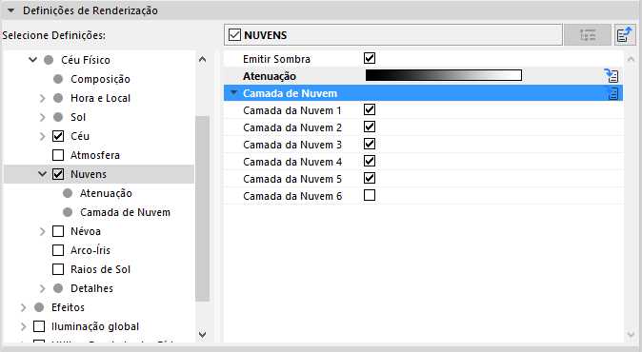The image size is (642, 352).
Task: Expand the Efeitos tree node
Action: (24, 307)
